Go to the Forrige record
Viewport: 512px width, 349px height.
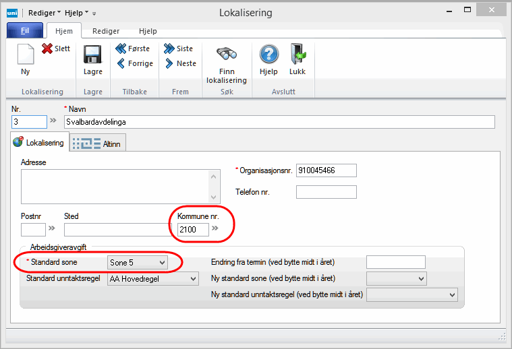pyautogui.click(x=121, y=63)
